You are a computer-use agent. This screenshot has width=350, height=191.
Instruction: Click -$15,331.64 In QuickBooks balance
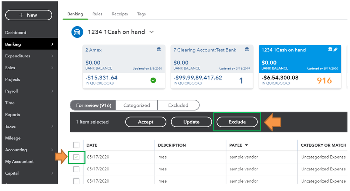[x=101, y=78]
